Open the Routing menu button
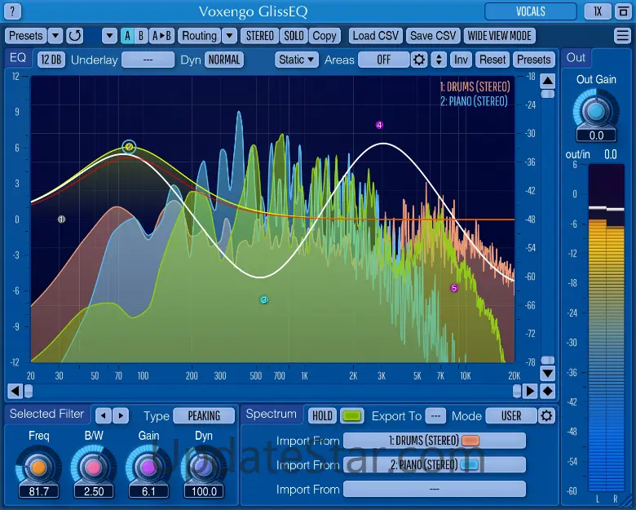The image size is (636, 510). tap(199, 36)
